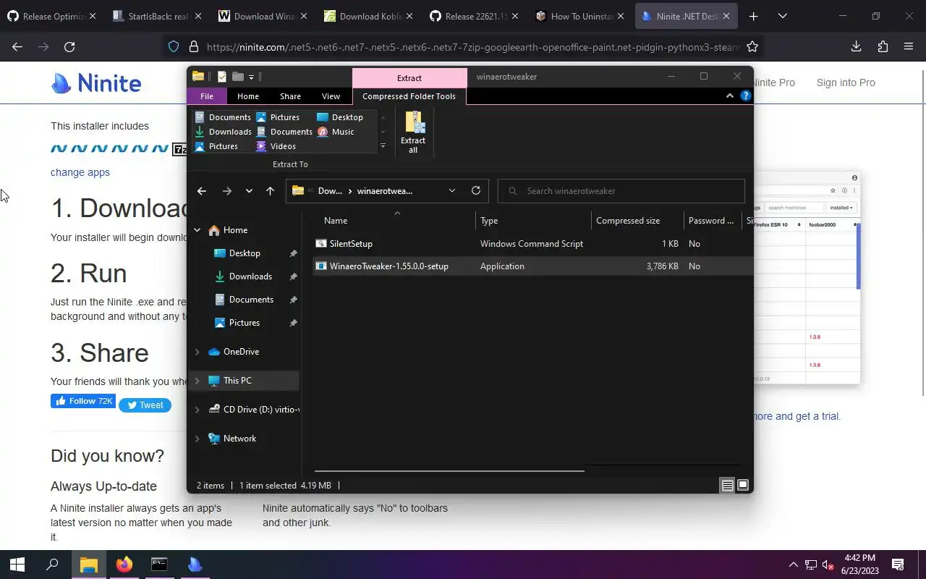Choose Downloads in the Extract To gallery

(223, 132)
